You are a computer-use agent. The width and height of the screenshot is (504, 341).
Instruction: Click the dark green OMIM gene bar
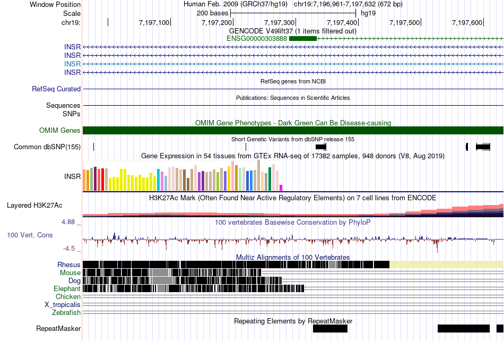pos(293,130)
